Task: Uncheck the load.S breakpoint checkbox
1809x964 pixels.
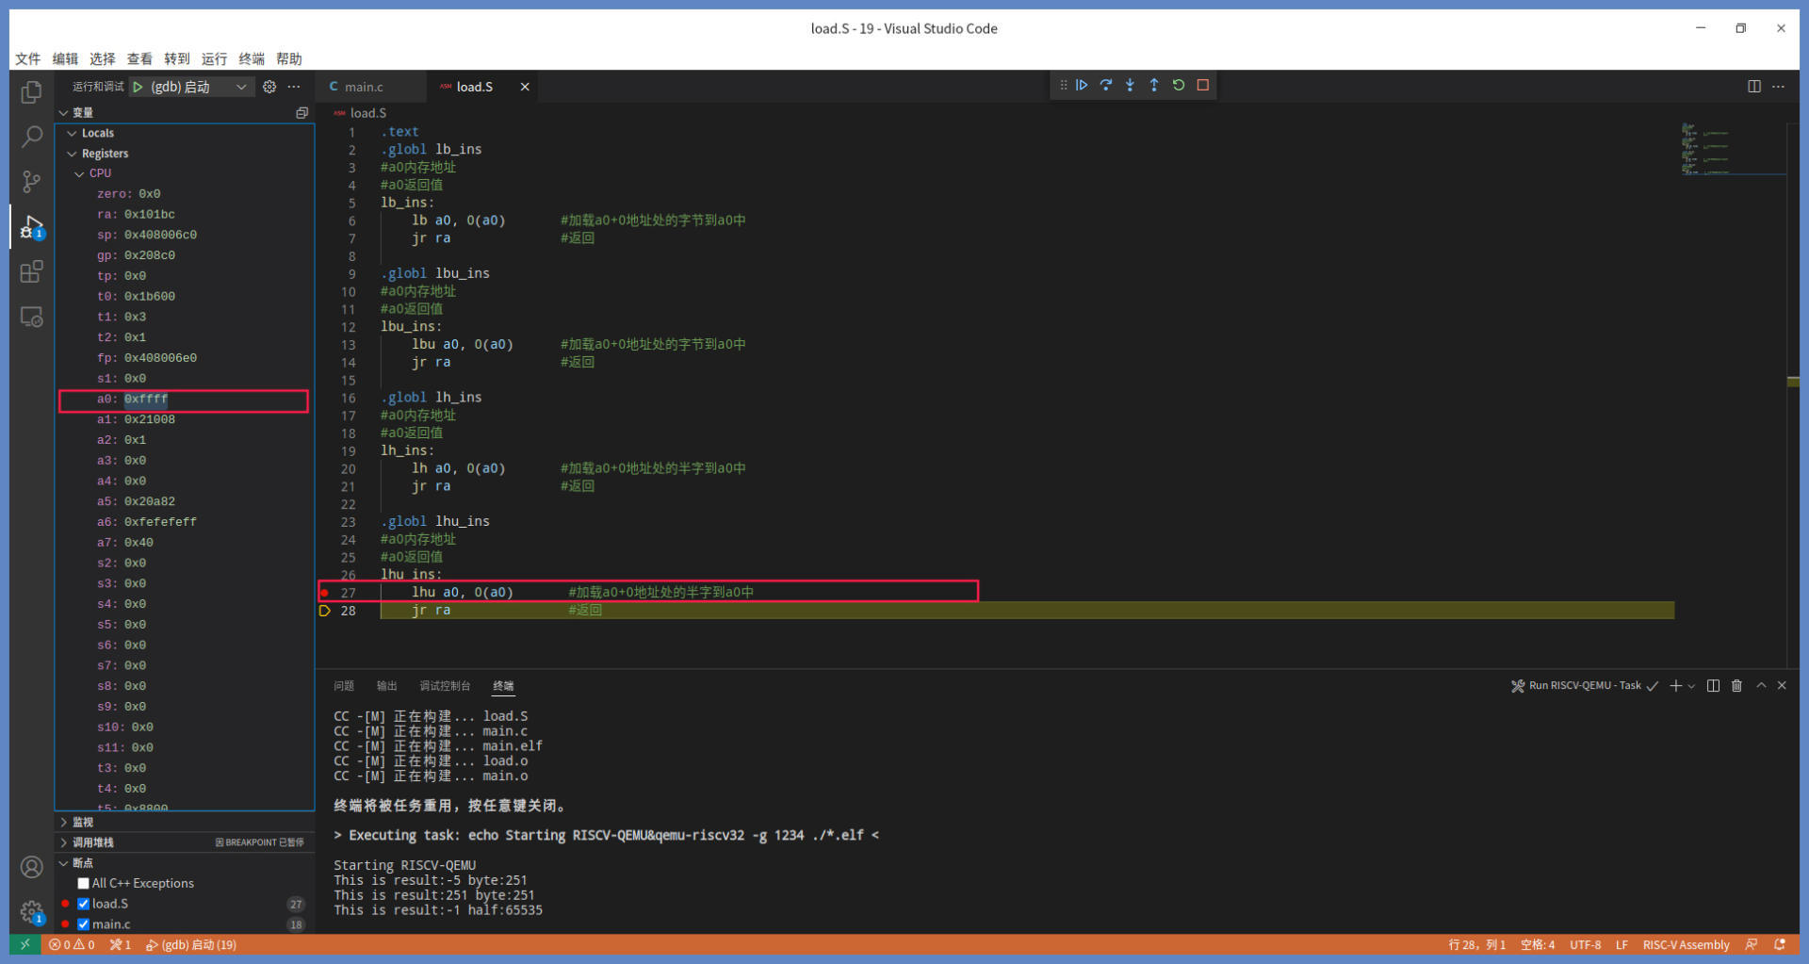Action: [84, 904]
